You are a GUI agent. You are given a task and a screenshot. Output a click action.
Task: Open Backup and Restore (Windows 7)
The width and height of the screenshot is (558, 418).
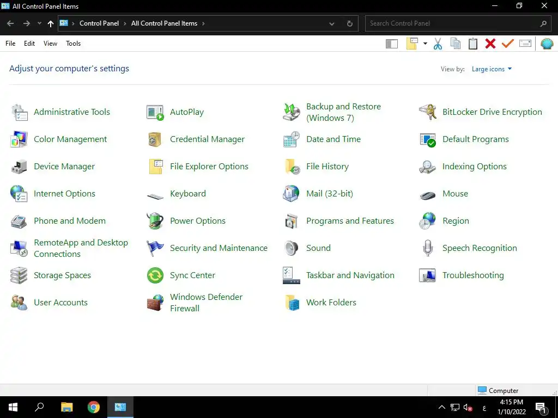tap(332, 112)
